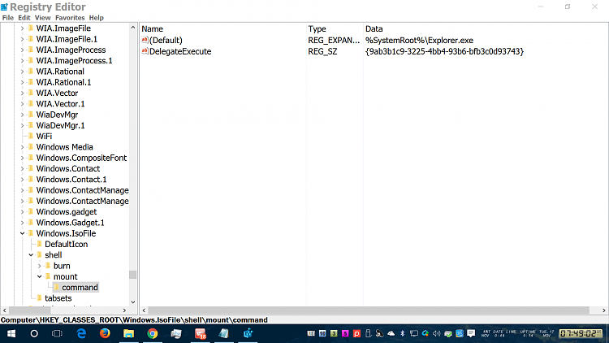Click the folder icon of the command key
609x343 pixels.
pyautogui.click(x=56, y=288)
